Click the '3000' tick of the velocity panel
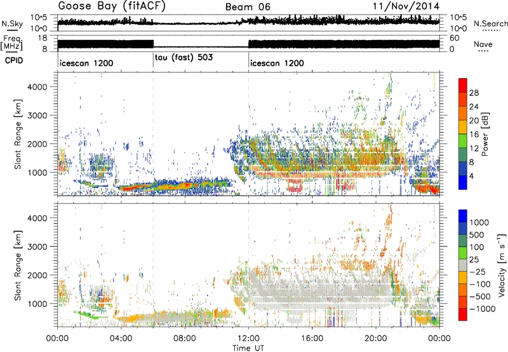The height and width of the screenshot is (352, 508). tap(38, 247)
